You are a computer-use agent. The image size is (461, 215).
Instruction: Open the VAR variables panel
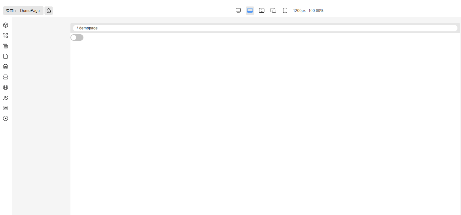(6, 108)
